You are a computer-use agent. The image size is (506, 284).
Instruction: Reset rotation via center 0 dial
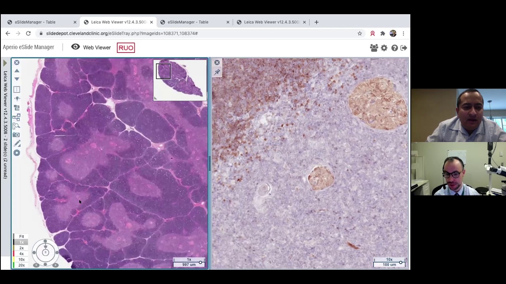45,252
